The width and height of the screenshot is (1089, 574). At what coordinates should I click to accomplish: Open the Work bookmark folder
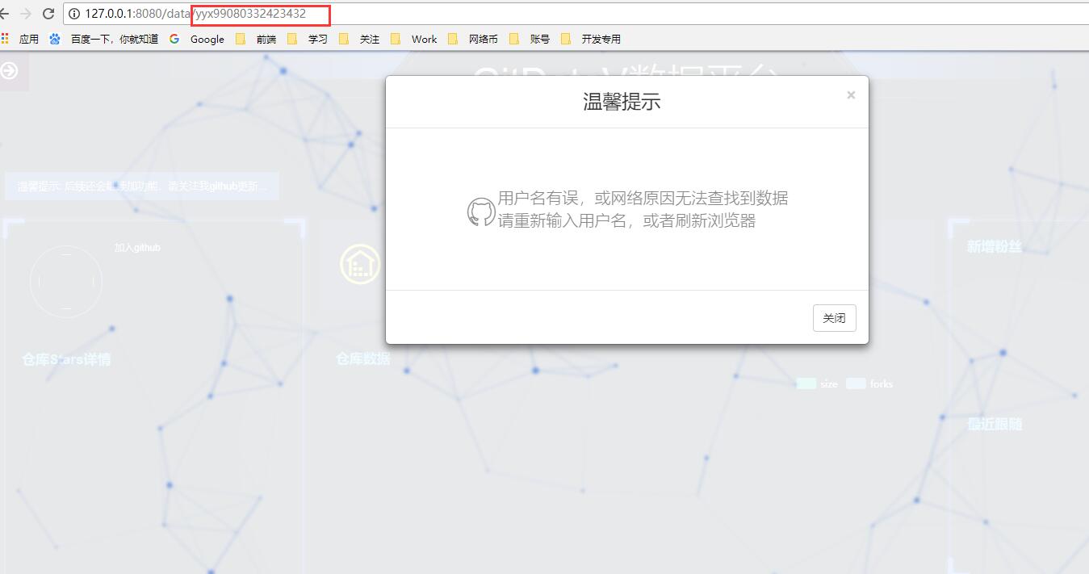click(413, 39)
